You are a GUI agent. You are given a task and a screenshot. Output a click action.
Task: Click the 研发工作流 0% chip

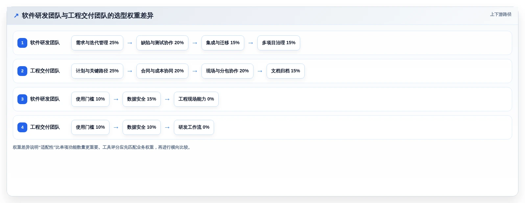click(194, 127)
